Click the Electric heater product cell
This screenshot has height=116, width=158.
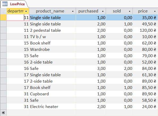pyautogui.click(x=52, y=106)
